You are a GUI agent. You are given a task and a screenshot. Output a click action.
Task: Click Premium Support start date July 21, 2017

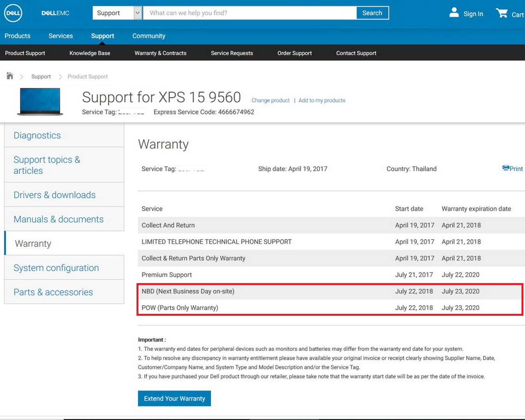click(414, 275)
